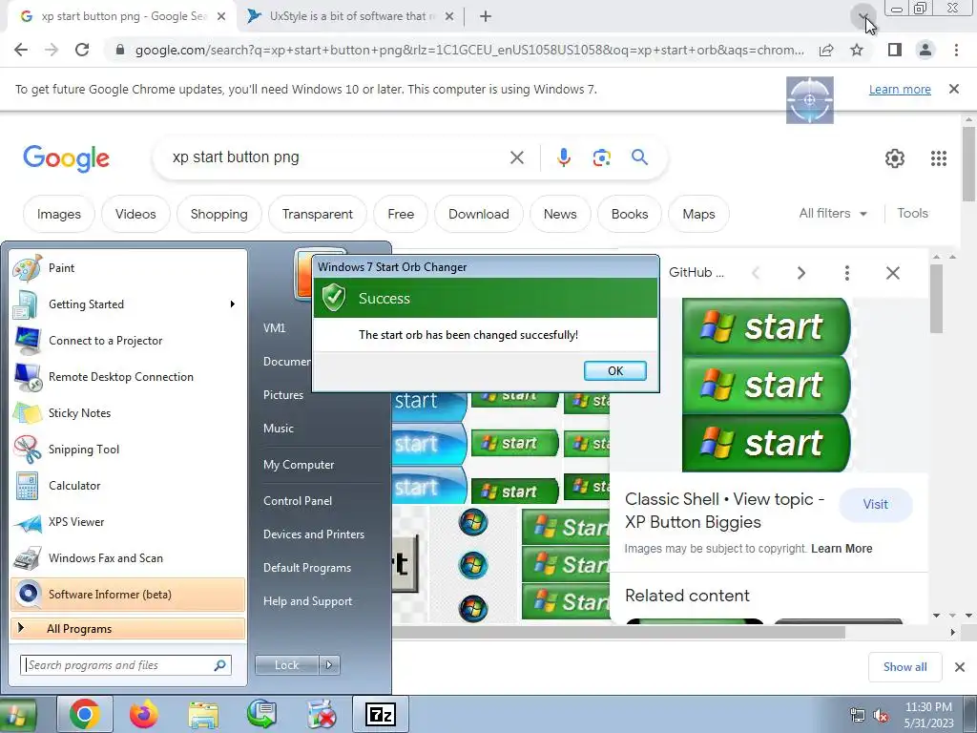977x733 pixels.
Task: Click Show all downloads
Action: 904,667
